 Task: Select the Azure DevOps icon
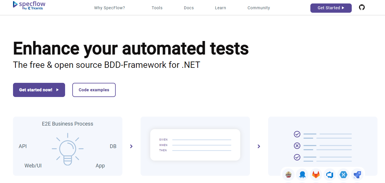coord(330,175)
